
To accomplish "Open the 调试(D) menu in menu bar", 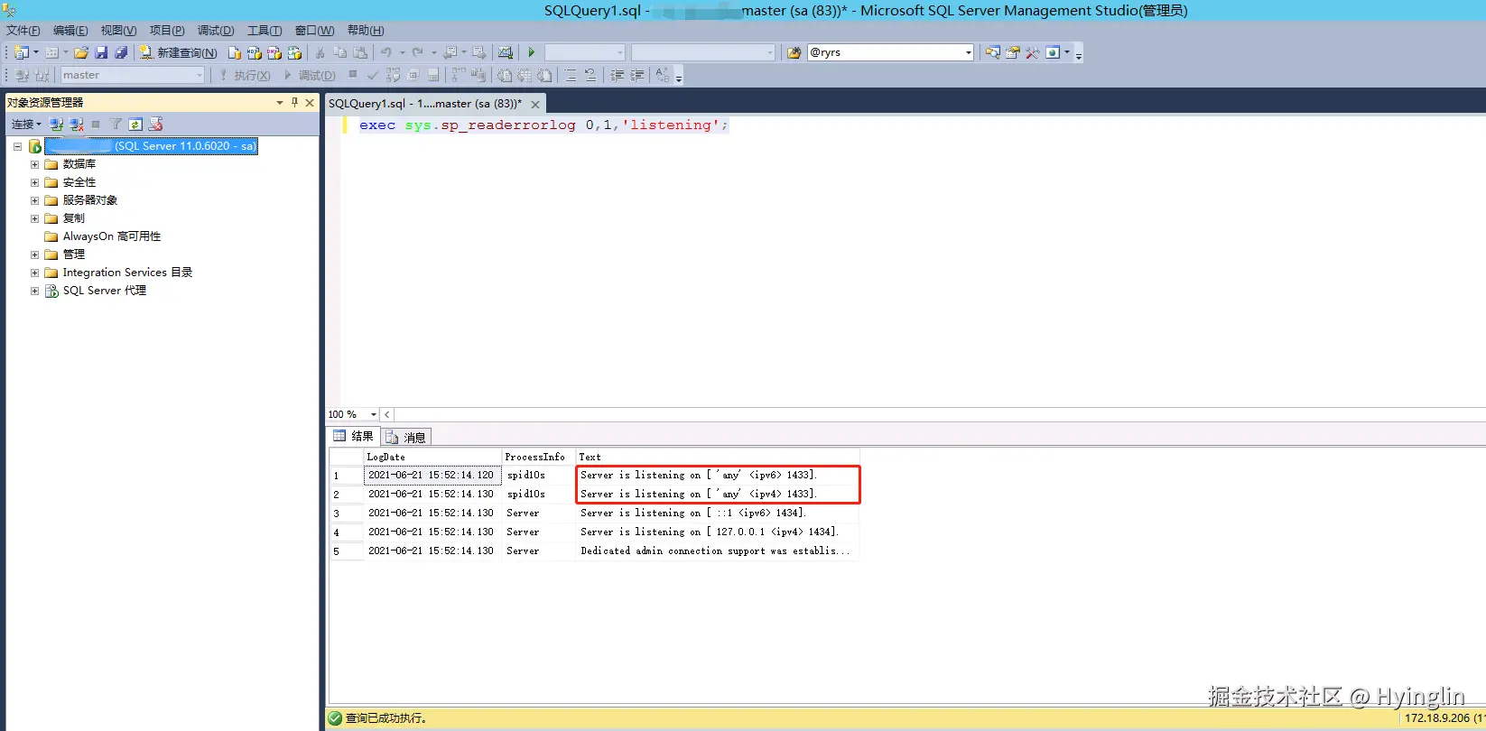I will (x=216, y=31).
